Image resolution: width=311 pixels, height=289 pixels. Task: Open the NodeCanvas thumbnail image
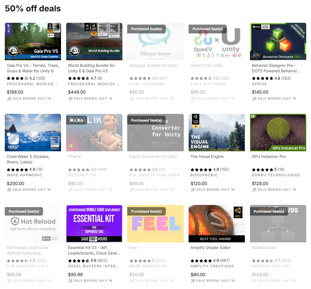click(278, 224)
